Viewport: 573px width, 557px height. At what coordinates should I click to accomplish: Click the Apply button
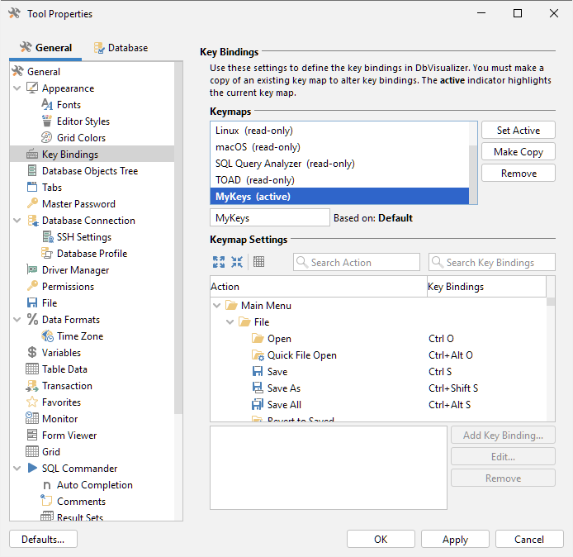click(455, 539)
